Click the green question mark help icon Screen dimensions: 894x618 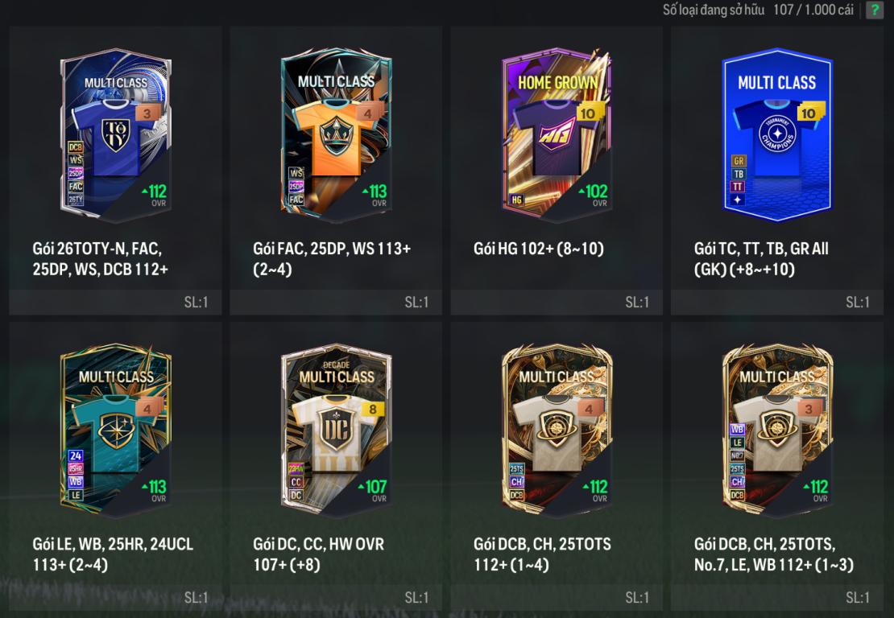pos(874,10)
